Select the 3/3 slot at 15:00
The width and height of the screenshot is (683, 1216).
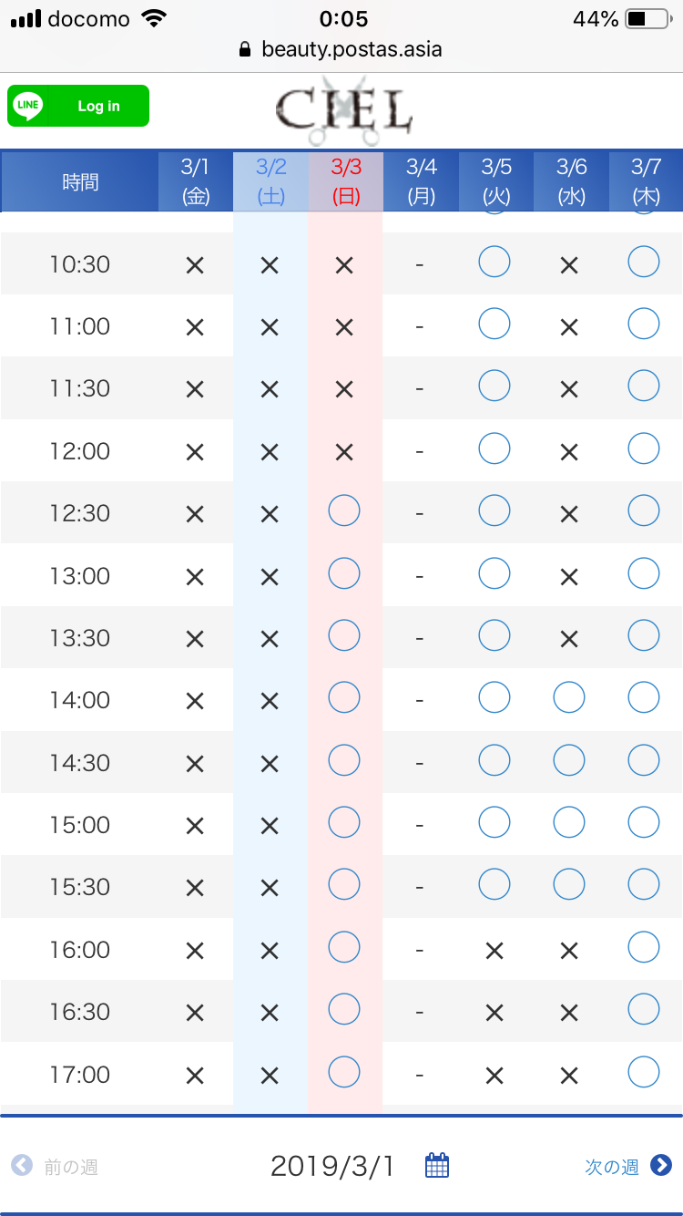tap(344, 822)
